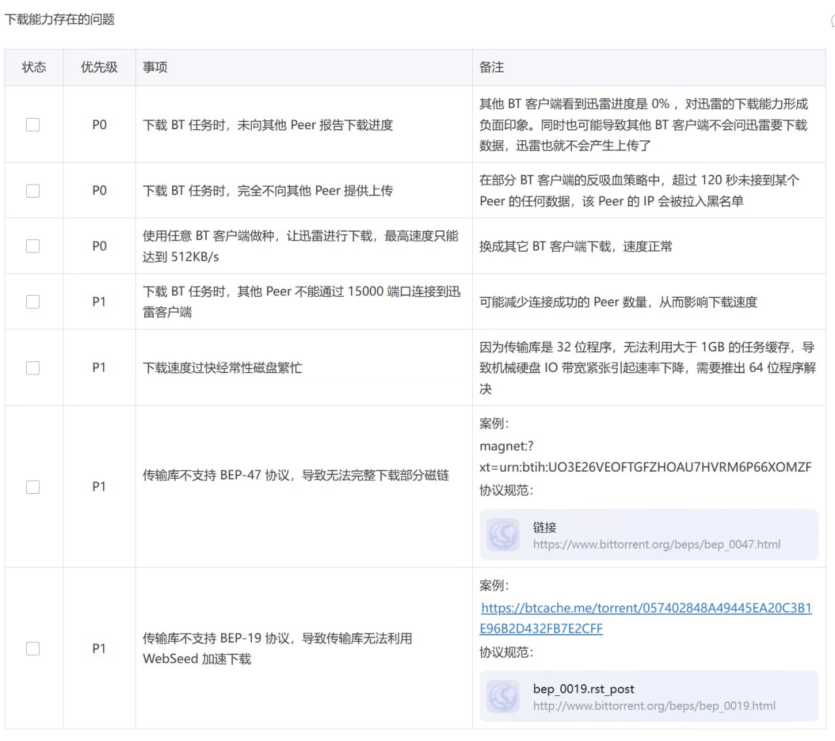This screenshot has height=741, width=835.
Task: Click the P1 cell in the 磁盘繁忙 row
Action: coord(99,368)
